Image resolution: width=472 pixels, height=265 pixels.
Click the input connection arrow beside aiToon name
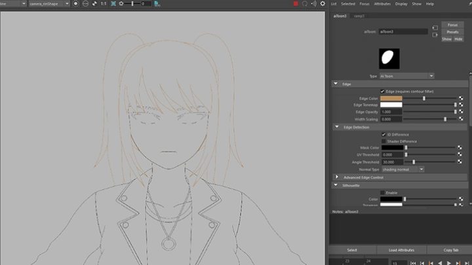click(435, 28)
